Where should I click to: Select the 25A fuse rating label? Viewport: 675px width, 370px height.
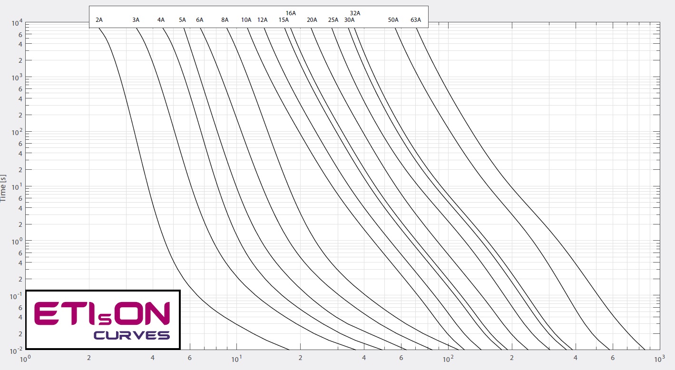click(x=333, y=20)
